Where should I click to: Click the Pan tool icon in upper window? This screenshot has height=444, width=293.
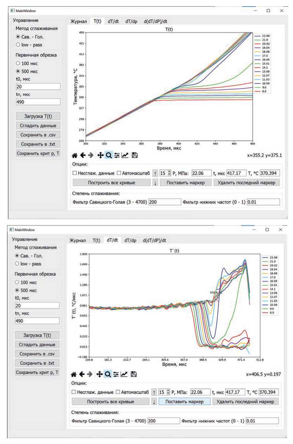[x=100, y=156]
